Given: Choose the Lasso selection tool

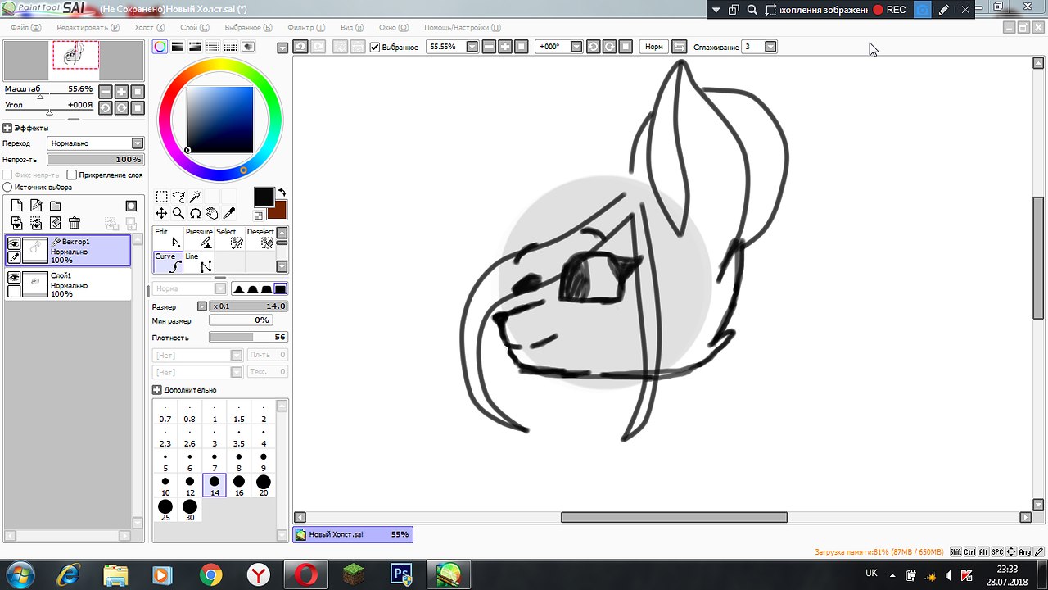Looking at the screenshot, I should (x=178, y=197).
